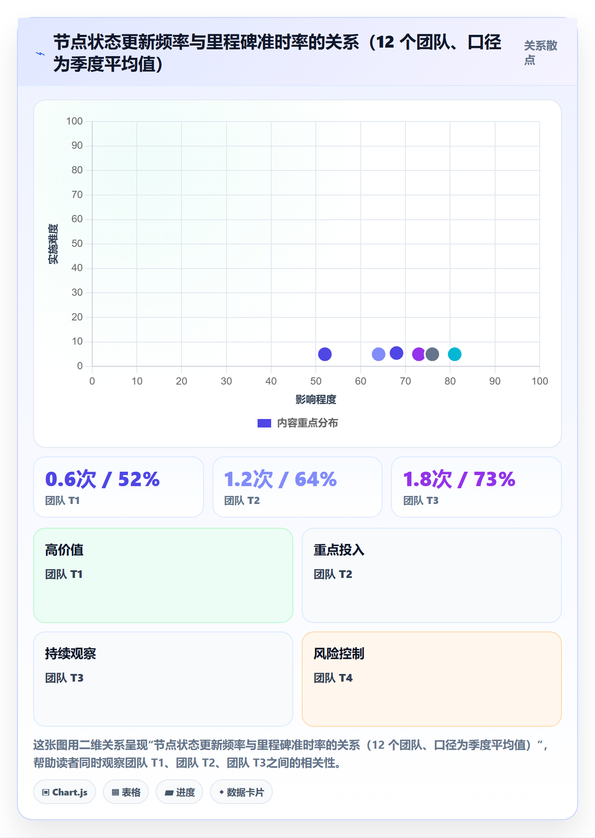Open the 1.8次 / 73% stat card
The image size is (595, 838).
476,487
